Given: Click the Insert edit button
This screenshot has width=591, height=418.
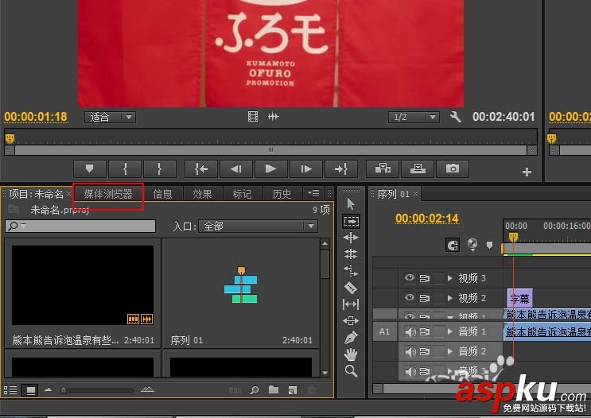Looking at the screenshot, I should pos(383,168).
